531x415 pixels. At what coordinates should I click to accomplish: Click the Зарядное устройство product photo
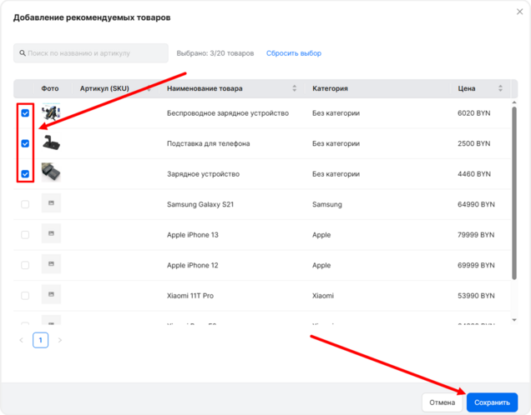(51, 173)
